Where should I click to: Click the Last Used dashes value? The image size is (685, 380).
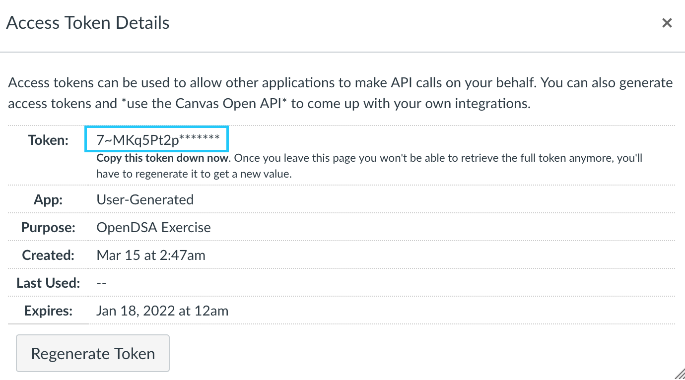[x=101, y=283]
